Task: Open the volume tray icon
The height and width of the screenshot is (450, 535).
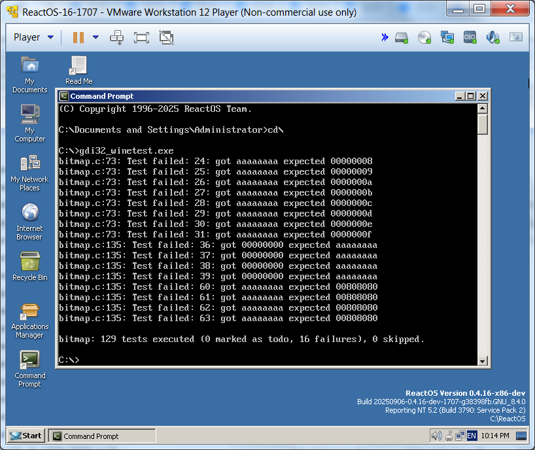Action: [x=436, y=436]
